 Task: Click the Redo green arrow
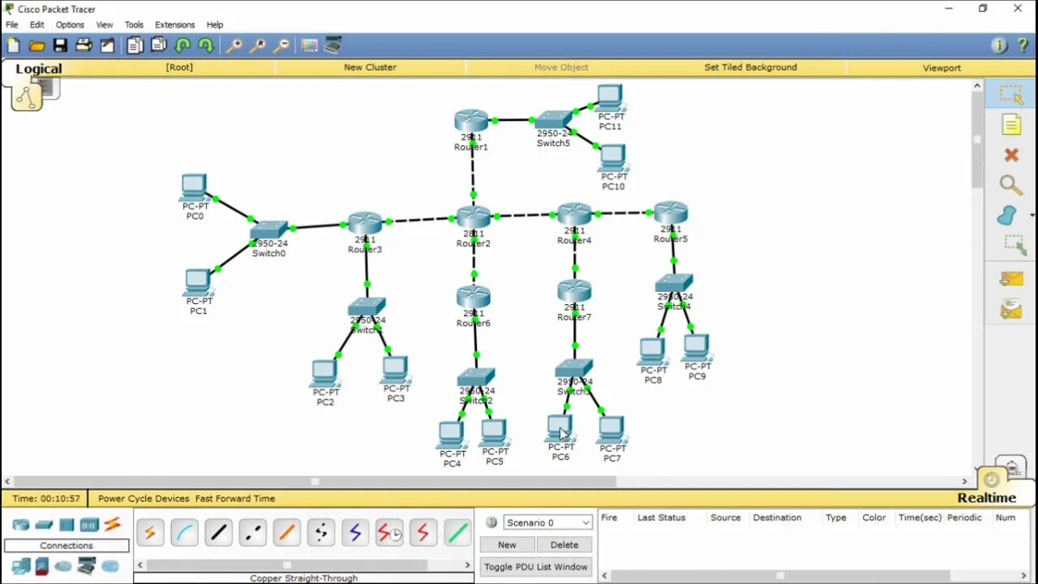(x=206, y=45)
